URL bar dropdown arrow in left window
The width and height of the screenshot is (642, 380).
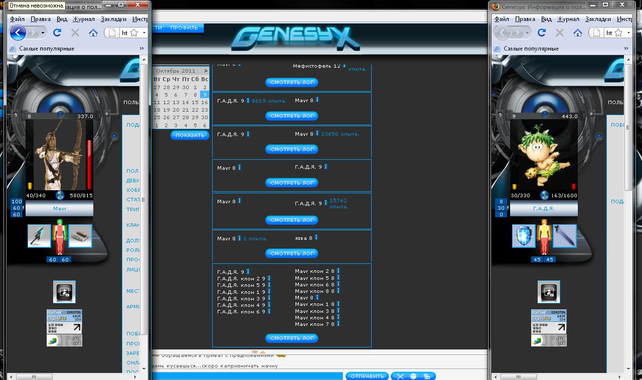144,33
